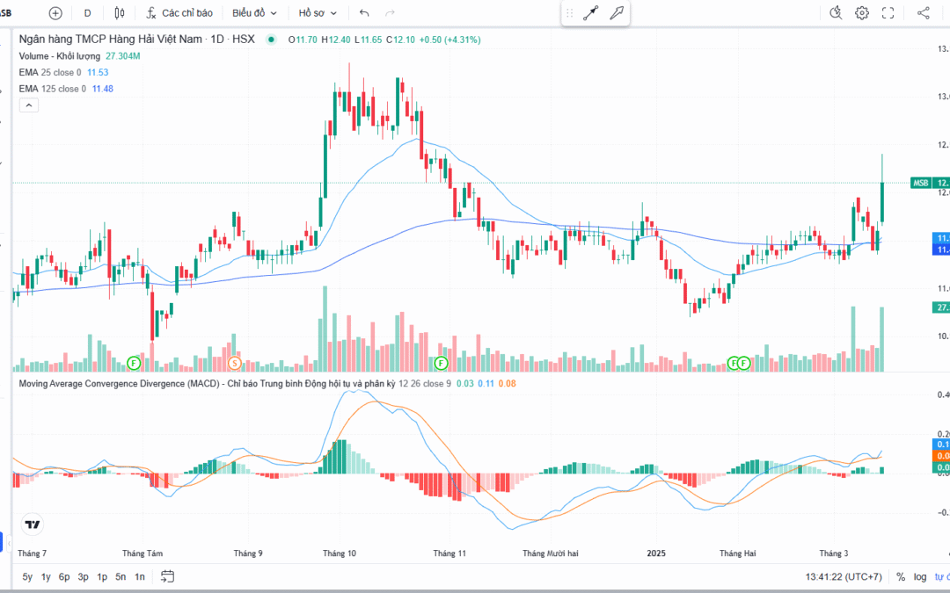Select the D interval in the toolbar
This screenshot has width=950, height=593.
pyautogui.click(x=87, y=13)
